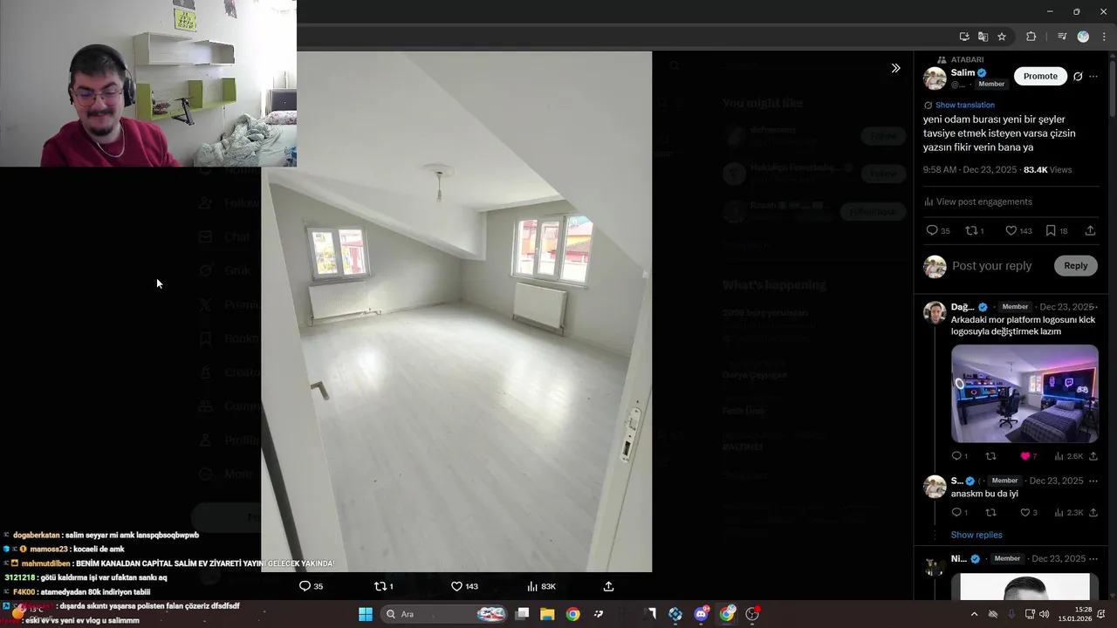The width and height of the screenshot is (1117, 628).
Task: Bookmark the post showing 18 bookmarks
Action: point(1056,231)
